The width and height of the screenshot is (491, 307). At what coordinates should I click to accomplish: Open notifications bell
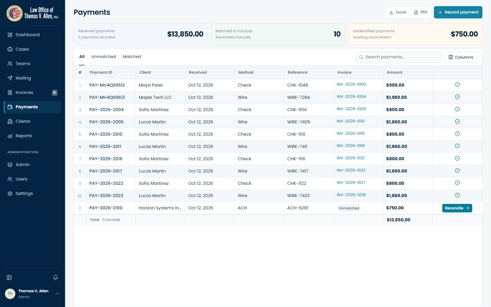(x=56, y=278)
